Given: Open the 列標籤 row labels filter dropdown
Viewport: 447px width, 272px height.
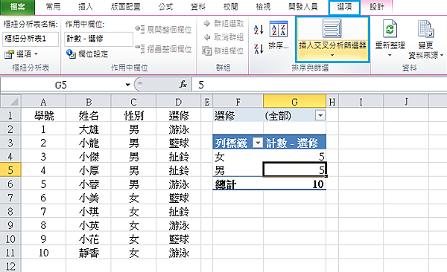Looking at the screenshot, I should (x=258, y=143).
